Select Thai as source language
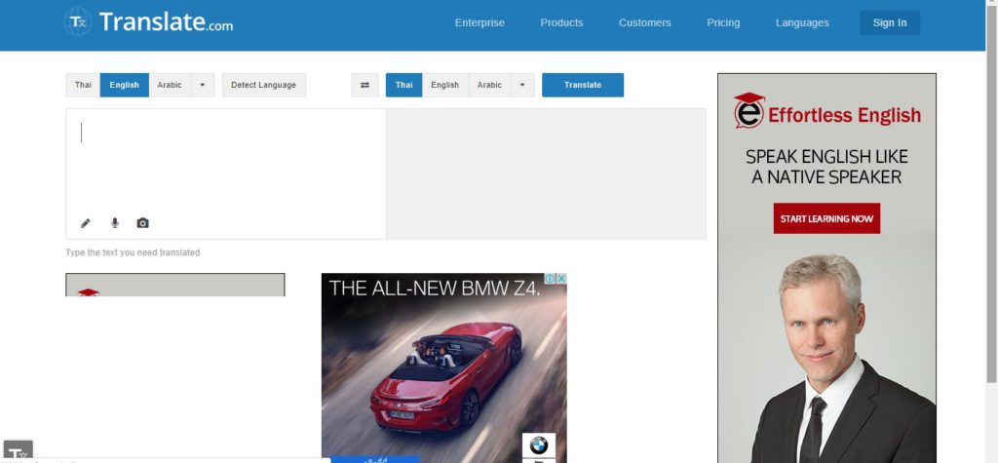Image resolution: width=998 pixels, height=463 pixels. [x=83, y=85]
